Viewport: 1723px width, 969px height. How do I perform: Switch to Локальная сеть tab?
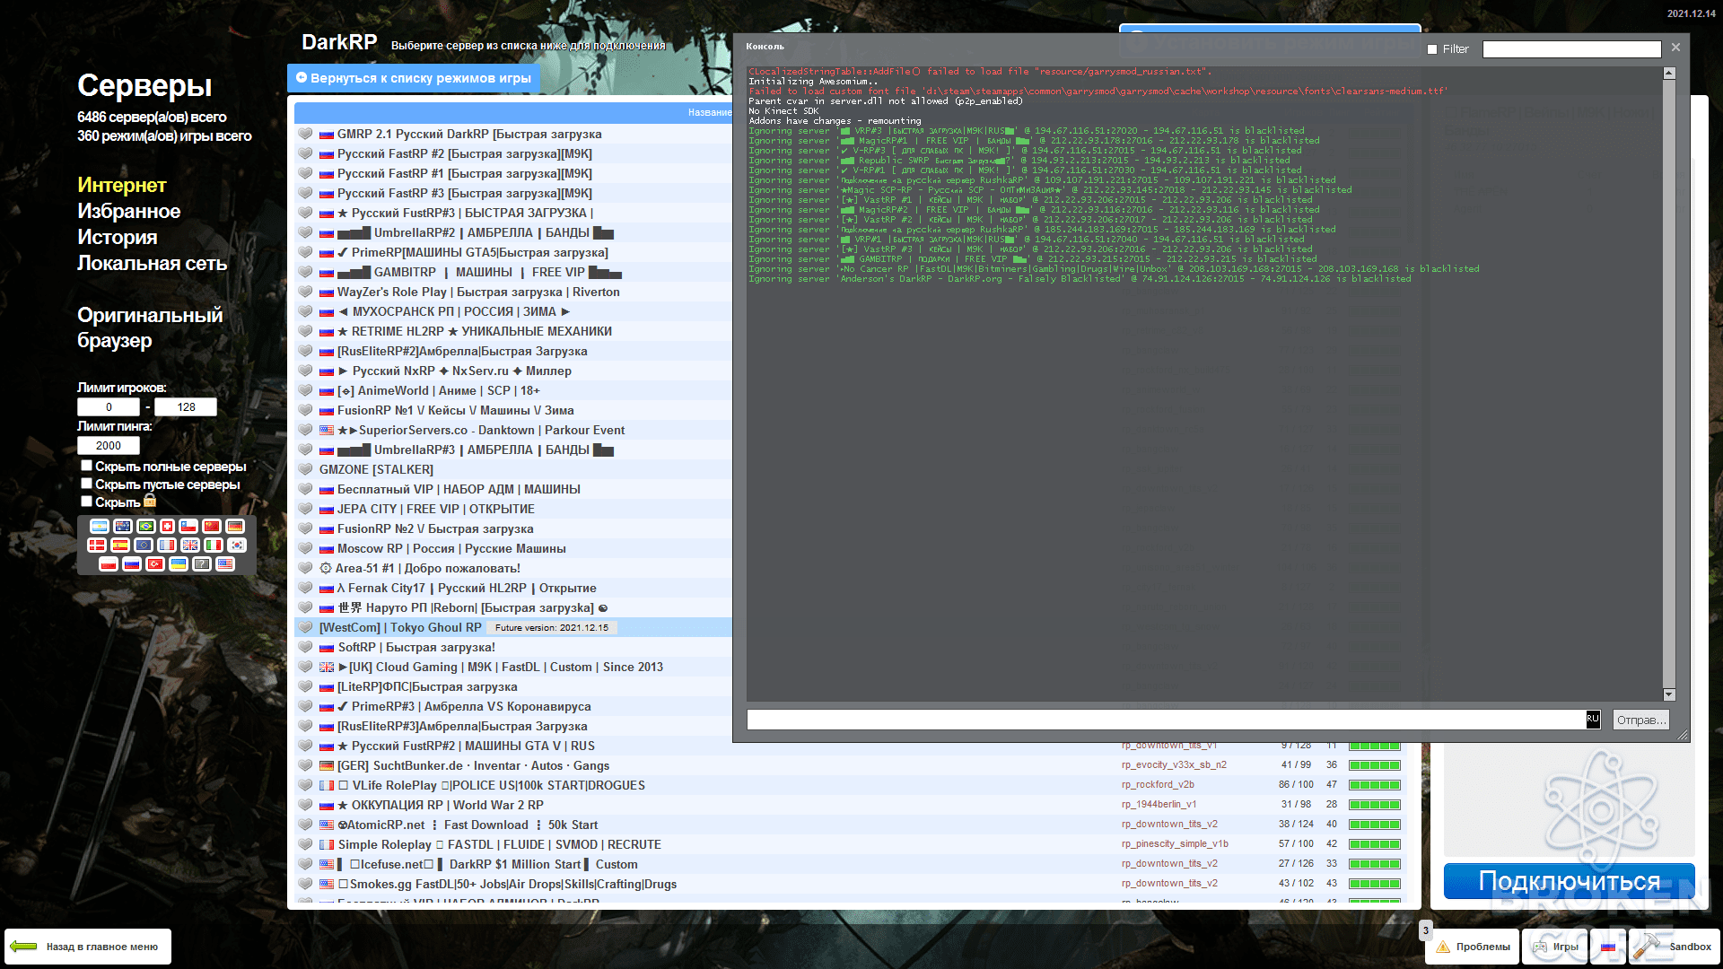point(153,263)
